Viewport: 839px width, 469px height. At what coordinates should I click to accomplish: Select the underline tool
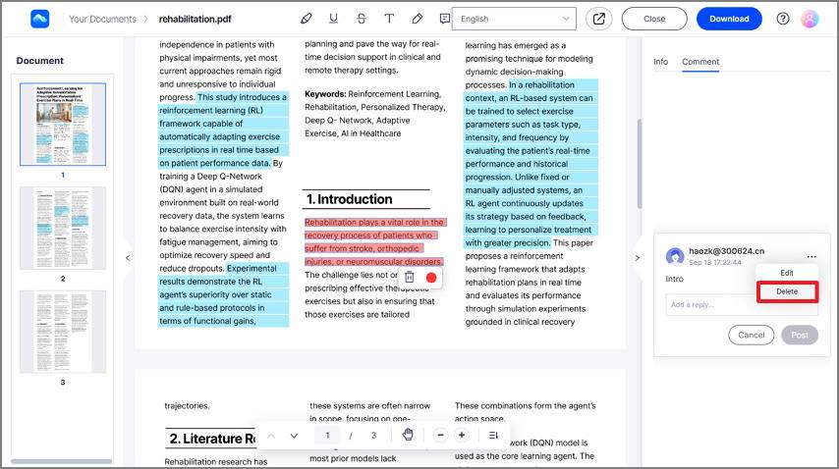[x=333, y=19]
